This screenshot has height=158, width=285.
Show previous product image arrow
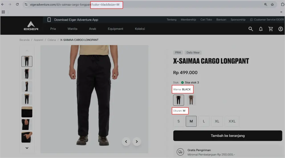126,141
